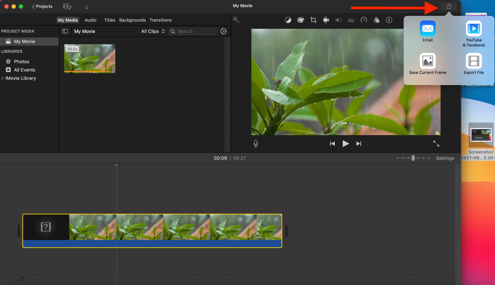This screenshot has width=495, height=285.
Task: Toggle the voiceover microphone below the viewer
Action: [x=256, y=144]
